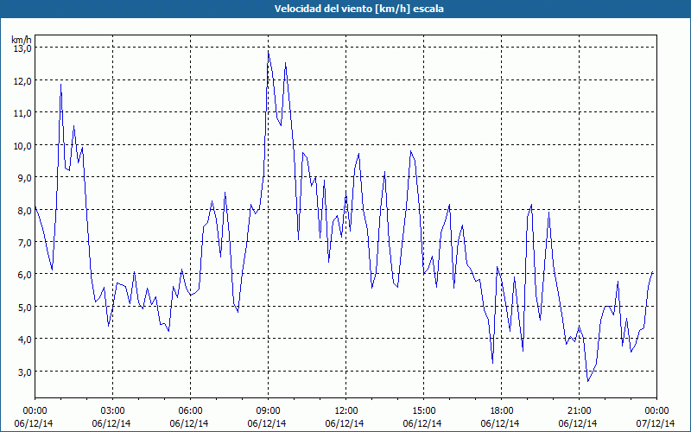Click the 4,0 y-axis value

click(x=24, y=340)
